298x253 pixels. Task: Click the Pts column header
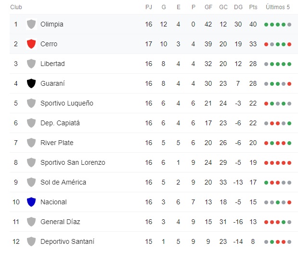click(253, 7)
